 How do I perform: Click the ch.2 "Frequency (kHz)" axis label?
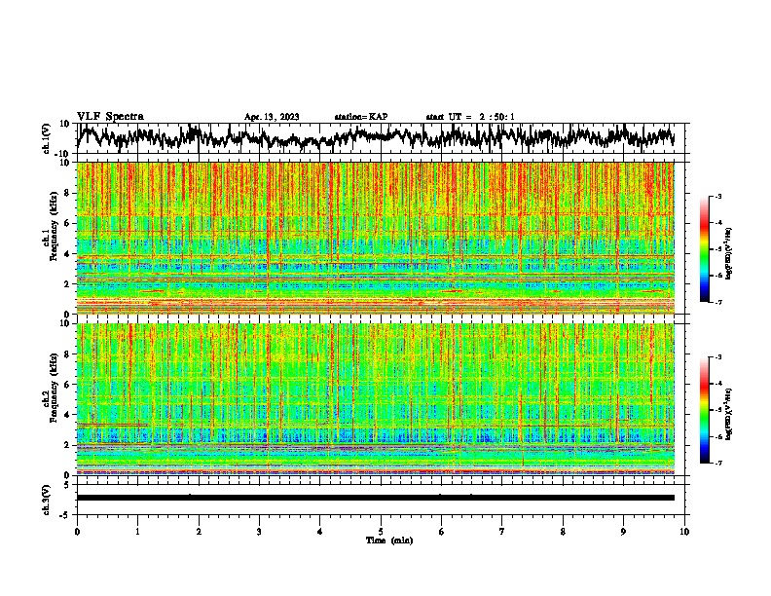53,388
